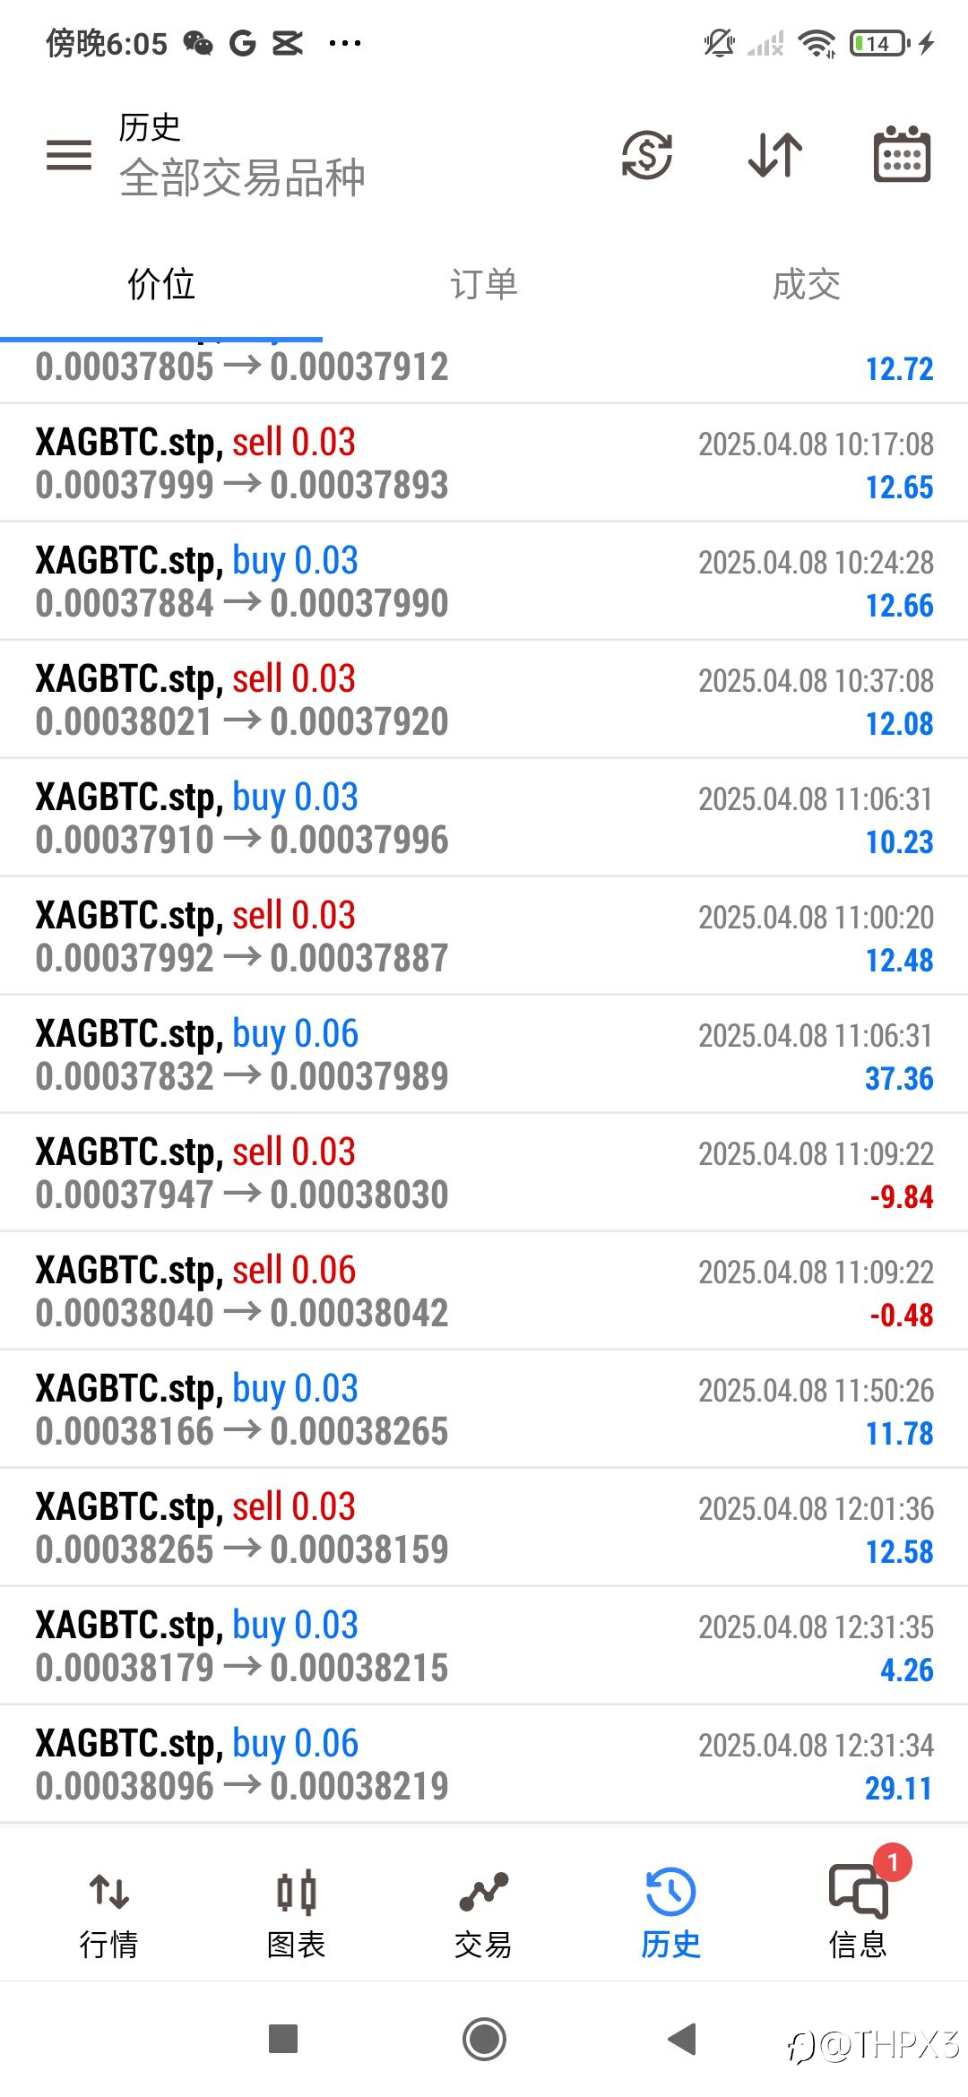Switch to the 价位 tab
968x2097 pixels.
pos(161,285)
